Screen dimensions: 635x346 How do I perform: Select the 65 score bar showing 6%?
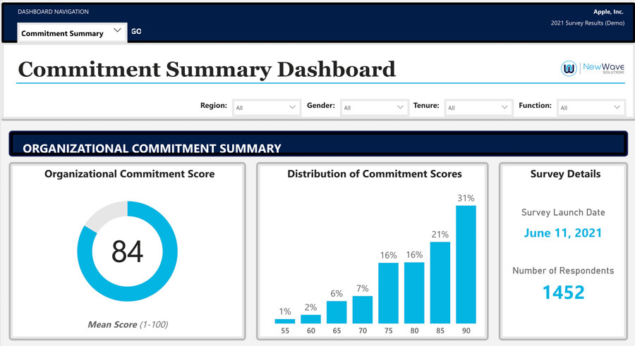click(337, 312)
